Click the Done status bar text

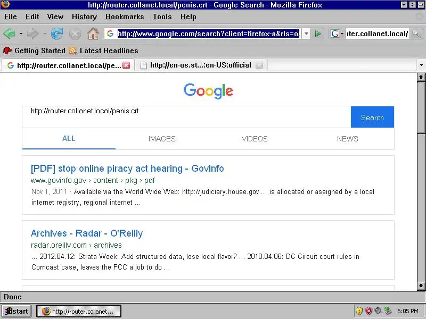point(13,297)
